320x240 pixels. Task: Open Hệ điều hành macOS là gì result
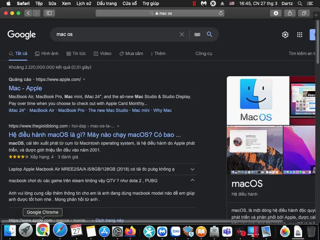(x=95, y=135)
